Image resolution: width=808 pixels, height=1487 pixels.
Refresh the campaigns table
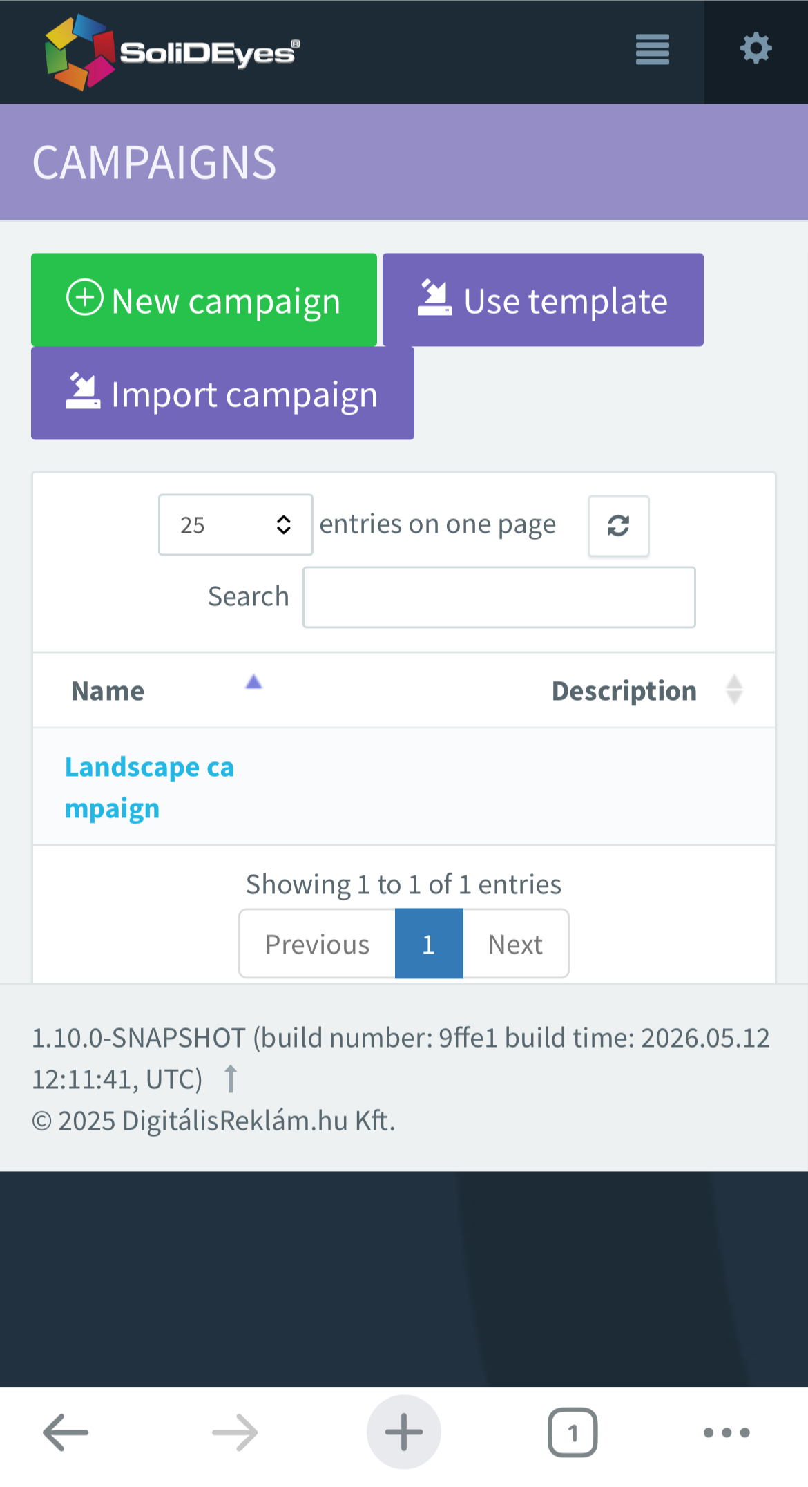(618, 526)
